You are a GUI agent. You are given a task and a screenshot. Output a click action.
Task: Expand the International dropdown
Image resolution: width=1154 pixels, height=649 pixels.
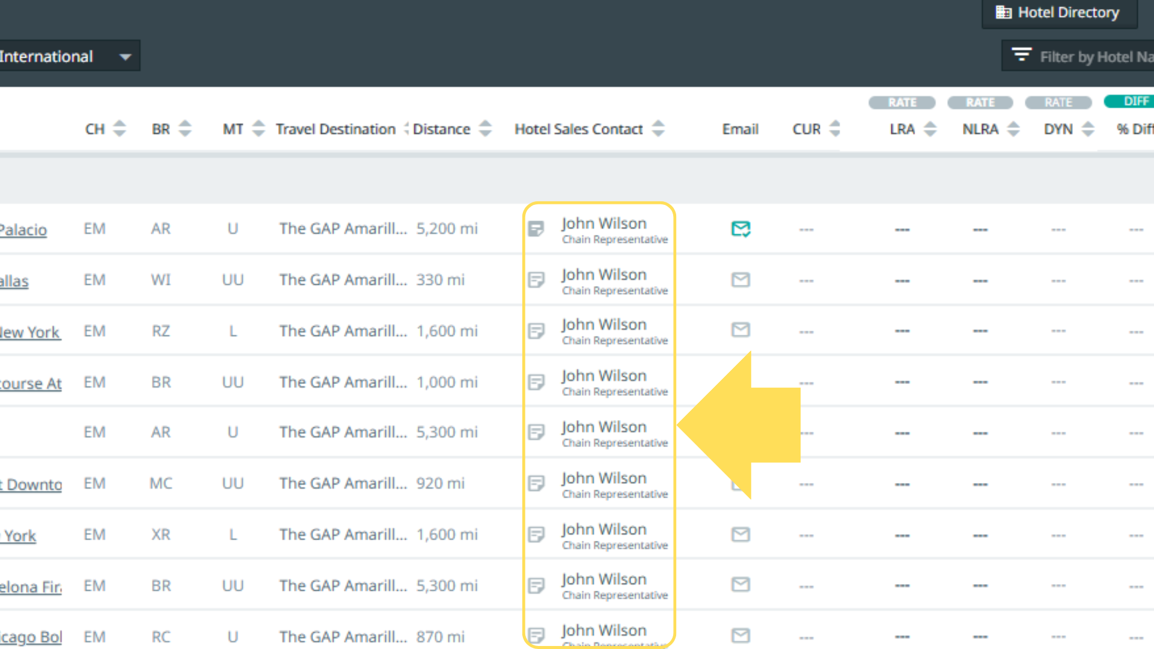pos(125,57)
